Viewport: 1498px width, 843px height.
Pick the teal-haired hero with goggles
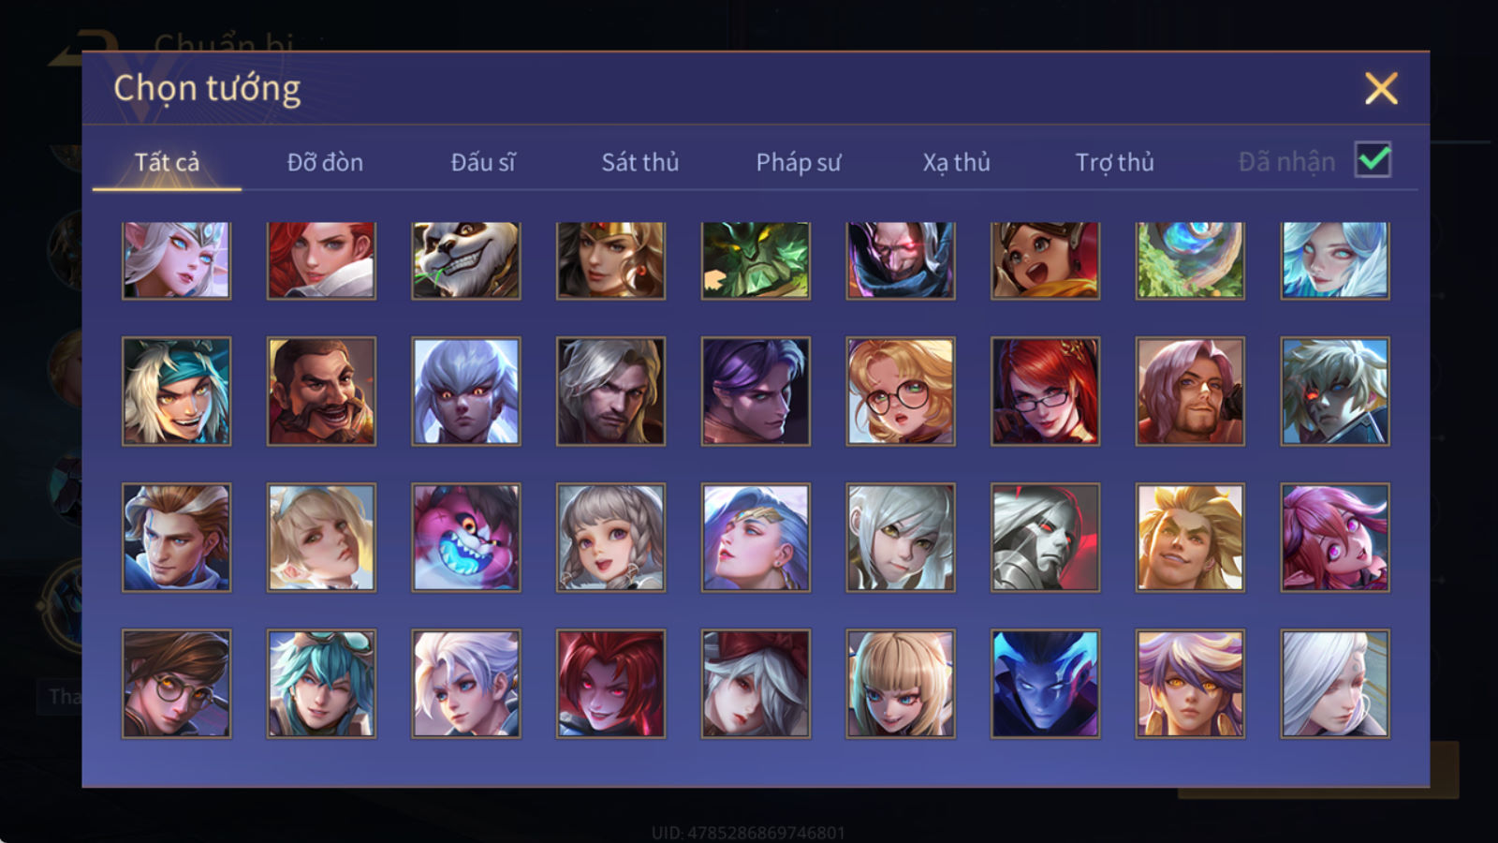321,684
